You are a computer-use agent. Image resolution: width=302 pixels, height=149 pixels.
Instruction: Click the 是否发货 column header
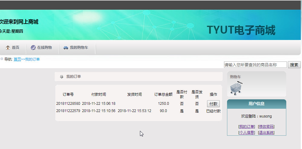(x=197, y=94)
